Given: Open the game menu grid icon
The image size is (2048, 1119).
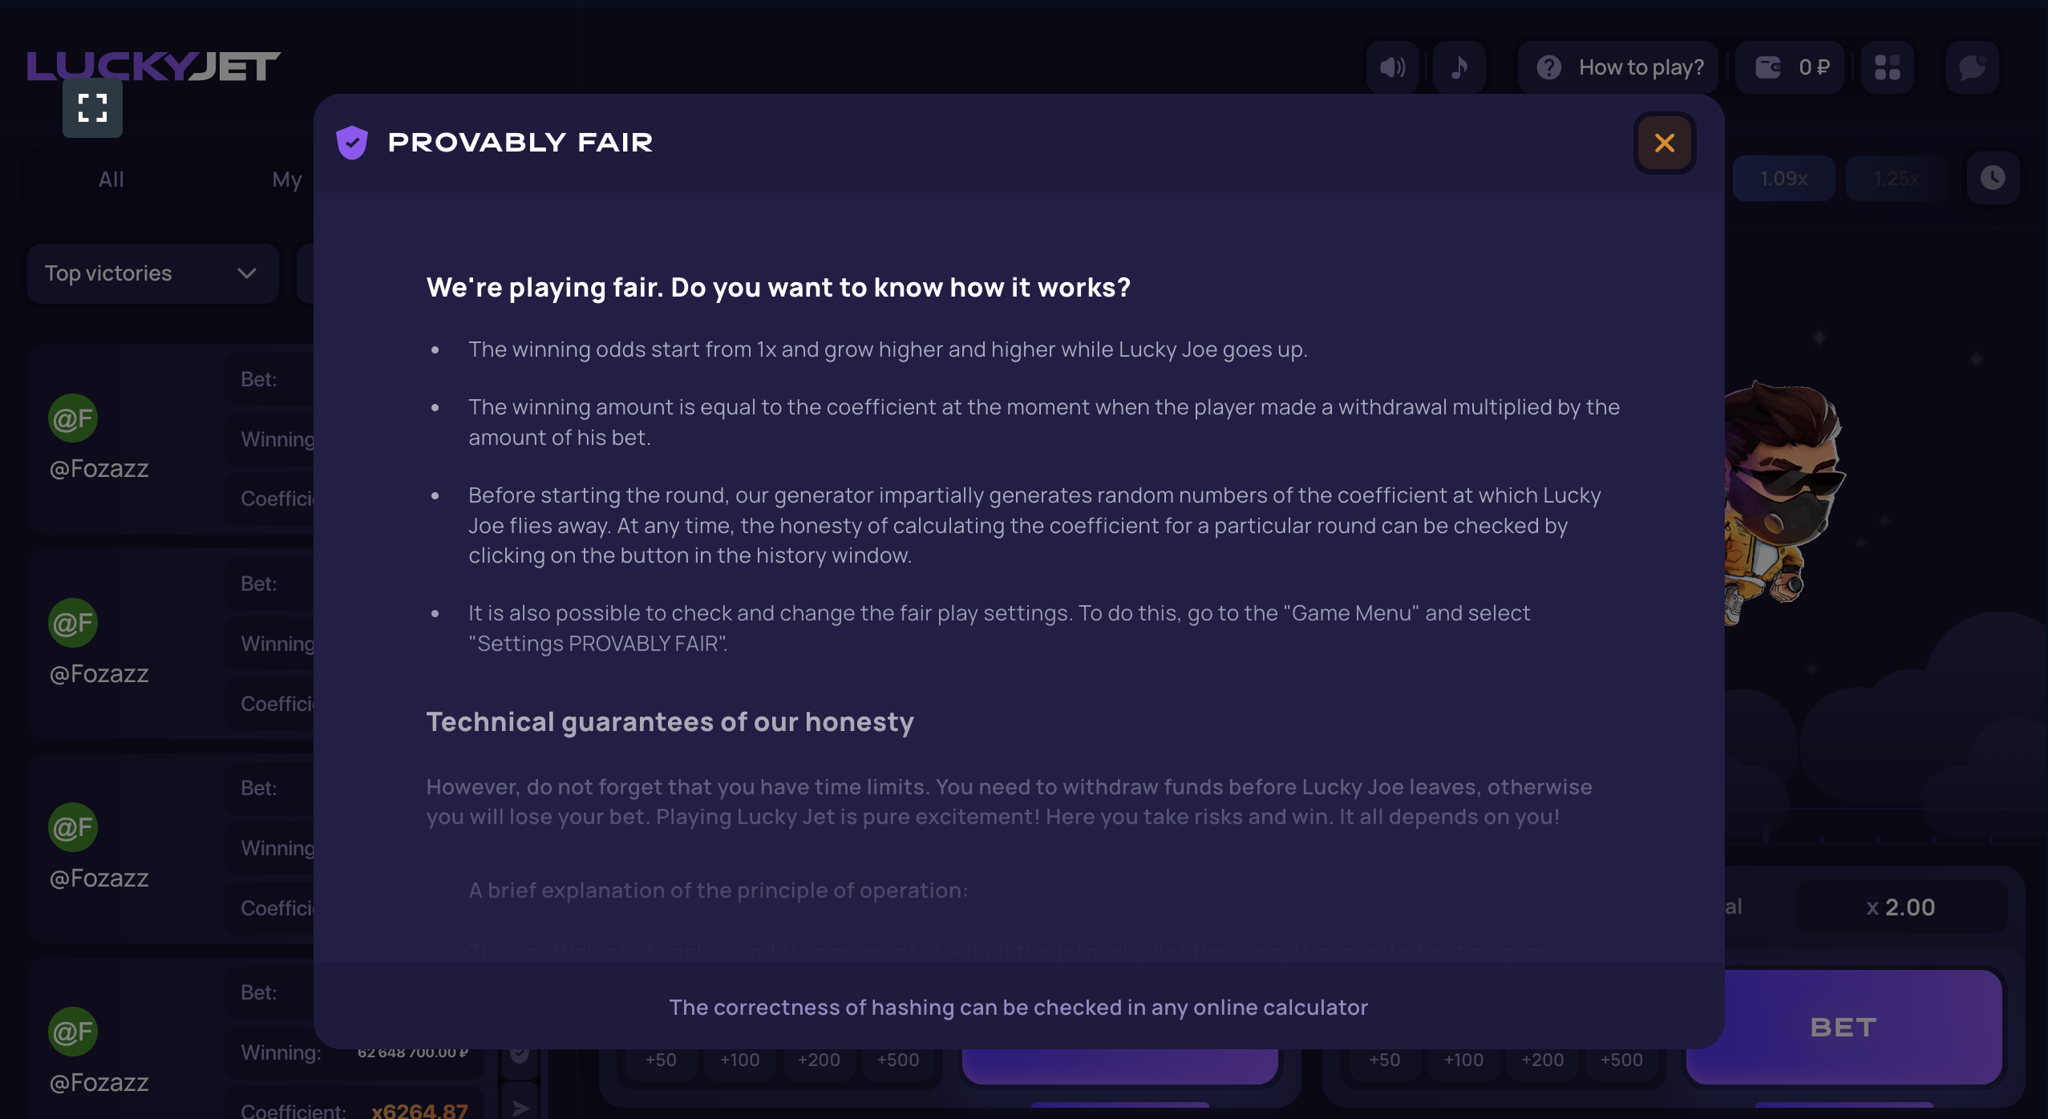Looking at the screenshot, I should tap(1887, 67).
